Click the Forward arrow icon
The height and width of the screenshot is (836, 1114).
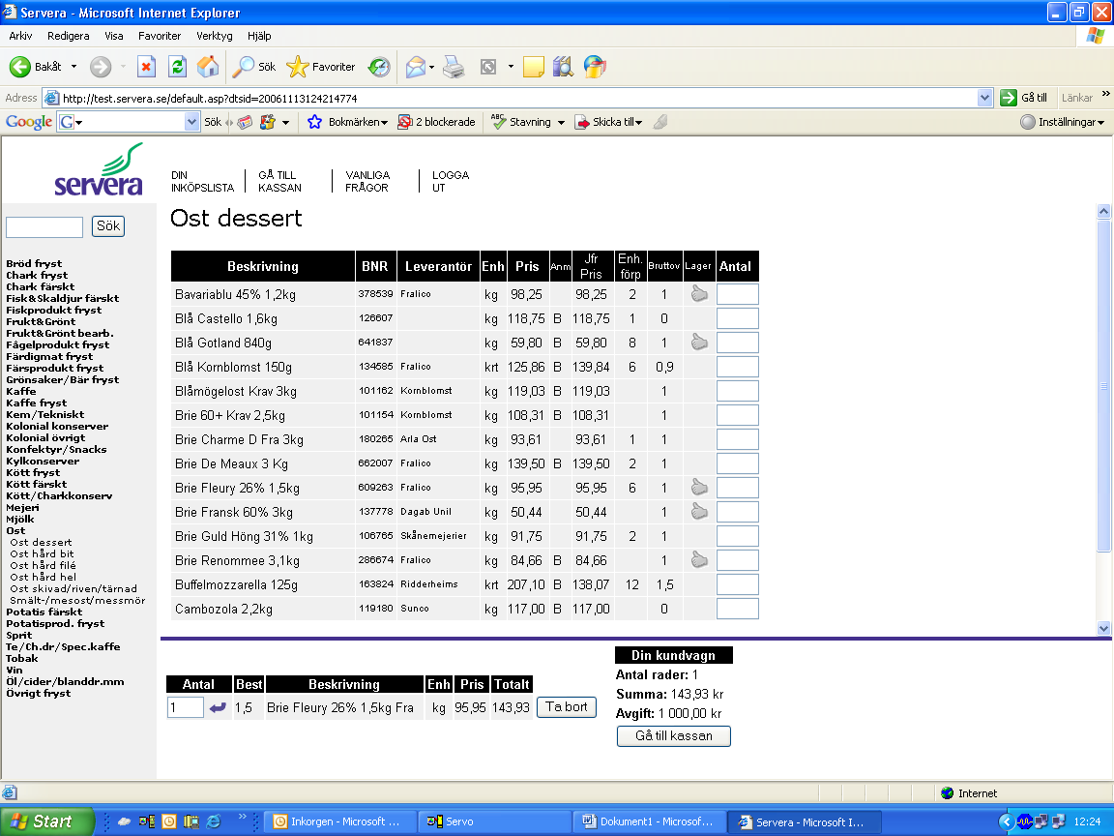[101, 67]
